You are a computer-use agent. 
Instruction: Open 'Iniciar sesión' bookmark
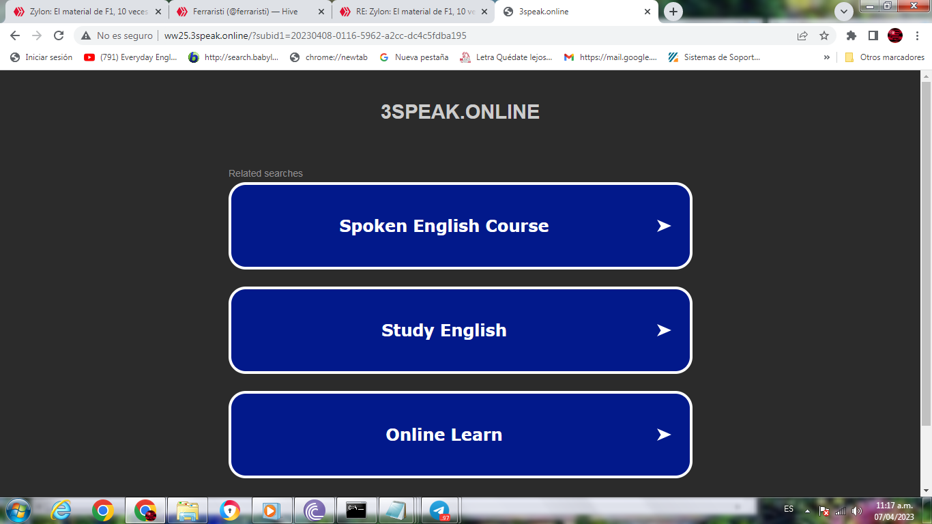(42, 57)
